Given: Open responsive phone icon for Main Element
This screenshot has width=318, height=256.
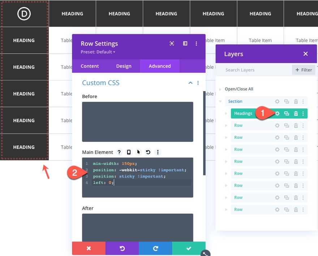Looking at the screenshot, I should click(129, 152).
